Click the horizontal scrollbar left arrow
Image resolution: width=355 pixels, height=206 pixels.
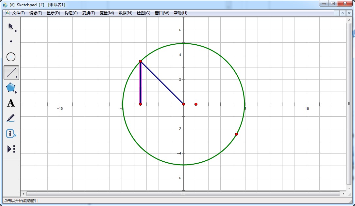tap(23, 194)
